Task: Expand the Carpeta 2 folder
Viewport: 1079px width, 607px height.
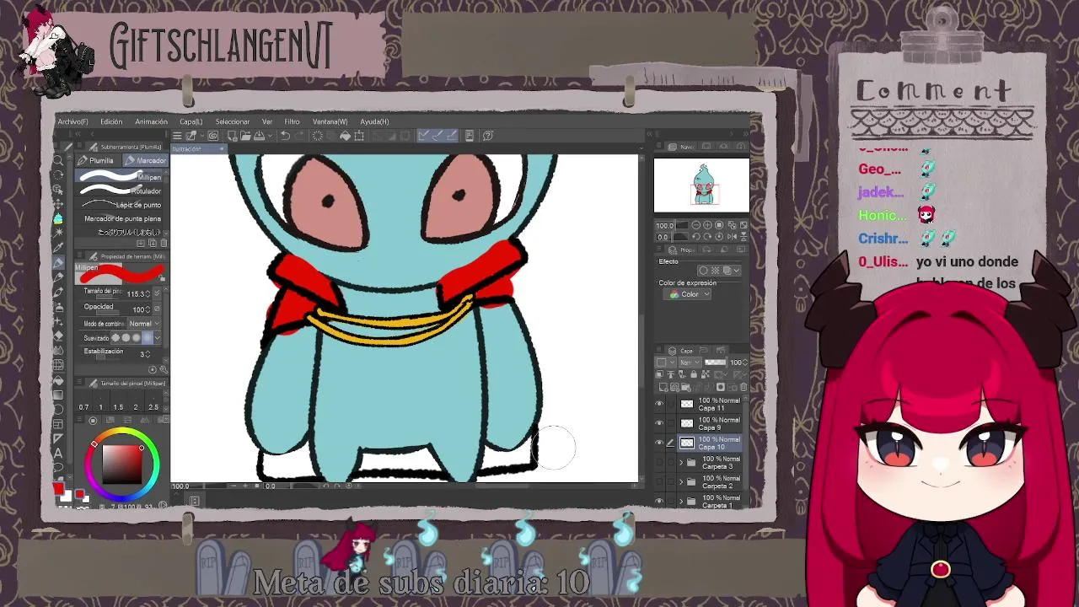Action: pyautogui.click(x=681, y=482)
